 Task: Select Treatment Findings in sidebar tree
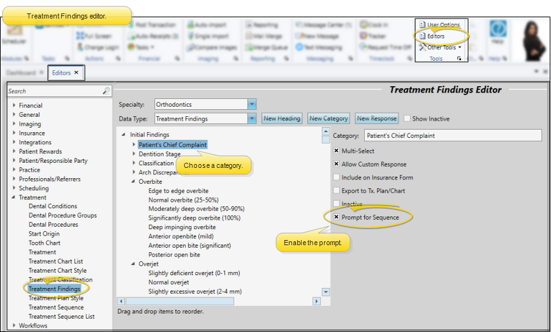54,289
